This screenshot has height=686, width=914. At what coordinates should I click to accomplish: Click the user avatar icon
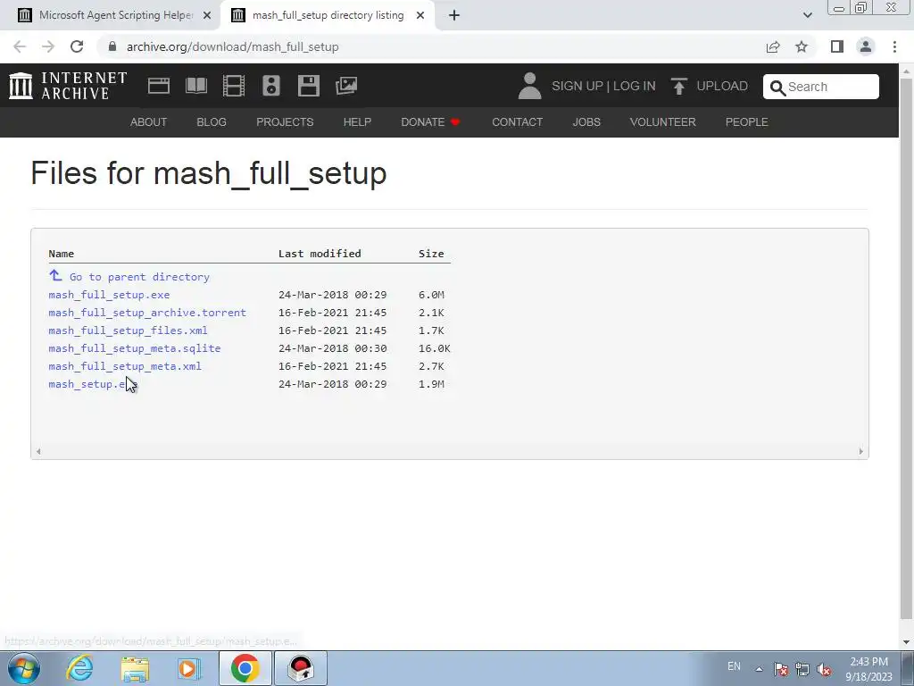point(529,86)
